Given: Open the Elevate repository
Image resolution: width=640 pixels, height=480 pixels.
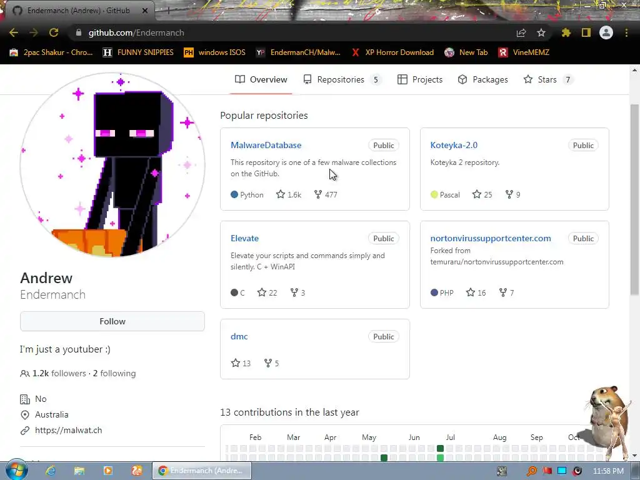Looking at the screenshot, I should [244, 238].
